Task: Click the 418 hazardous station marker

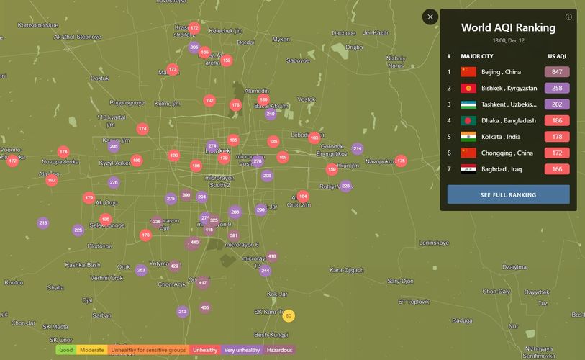Action: [x=272, y=256]
